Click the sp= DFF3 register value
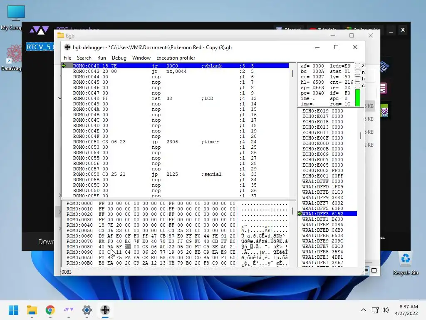Viewport: 426px width, 320px height. [312, 87]
